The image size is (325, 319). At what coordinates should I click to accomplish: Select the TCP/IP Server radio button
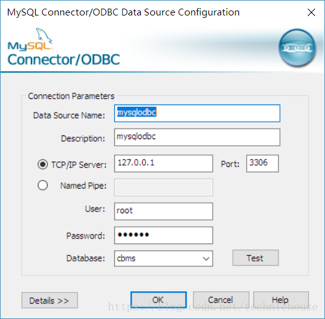(x=43, y=164)
